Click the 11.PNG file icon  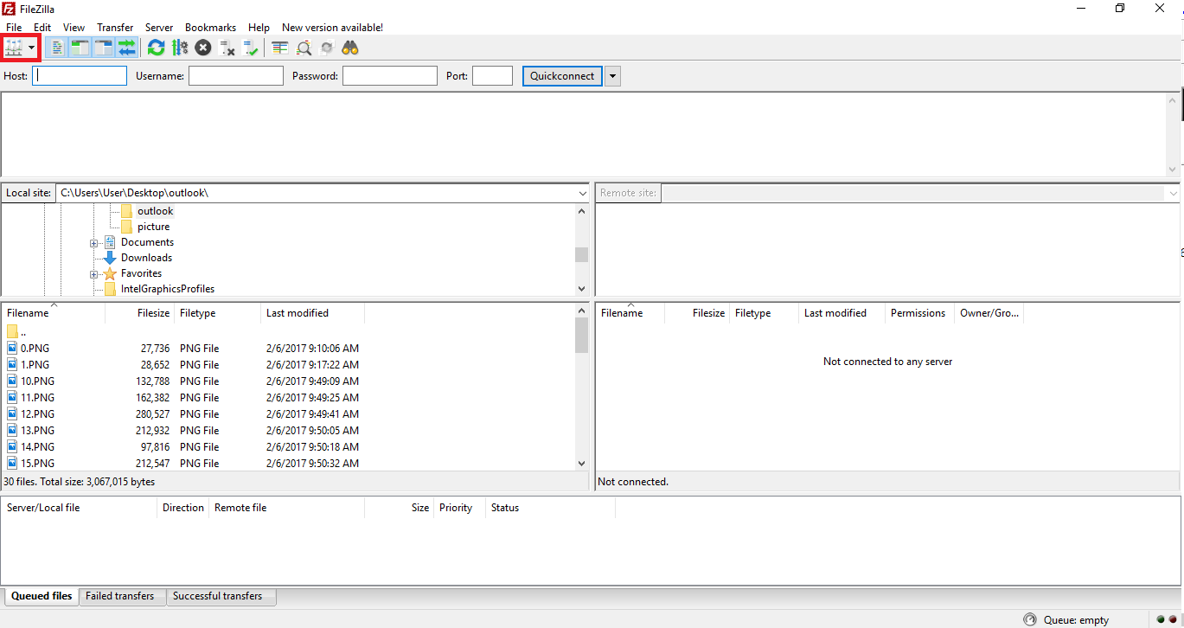point(12,397)
